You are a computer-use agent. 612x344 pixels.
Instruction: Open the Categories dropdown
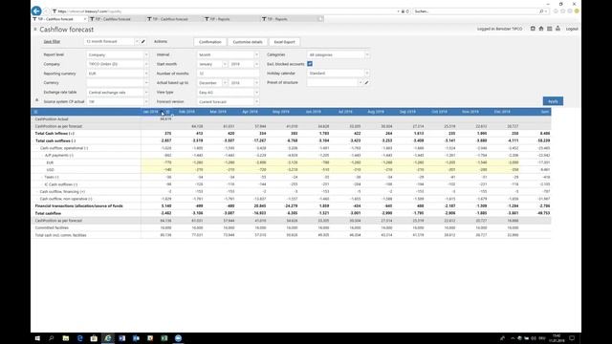pyautogui.click(x=338, y=55)
